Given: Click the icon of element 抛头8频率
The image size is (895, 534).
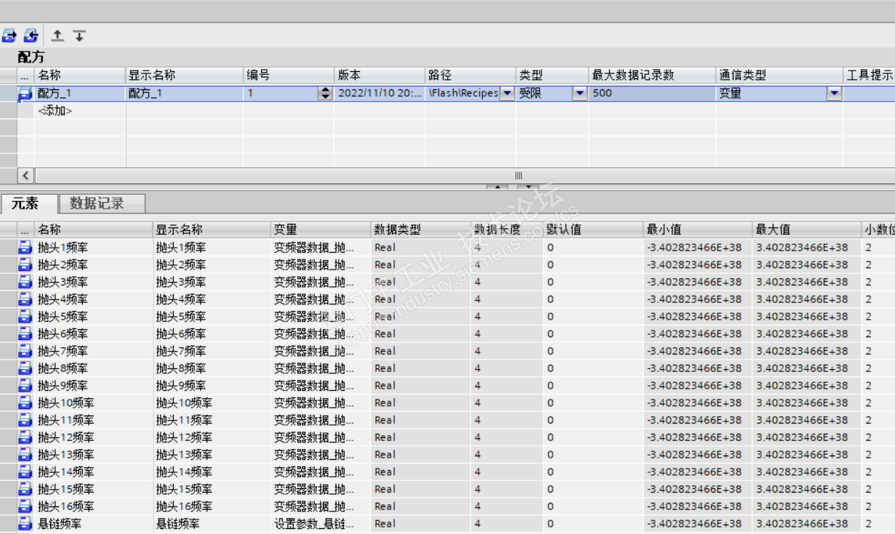Looking at the screenshot, I should click(x=25, y=368).
